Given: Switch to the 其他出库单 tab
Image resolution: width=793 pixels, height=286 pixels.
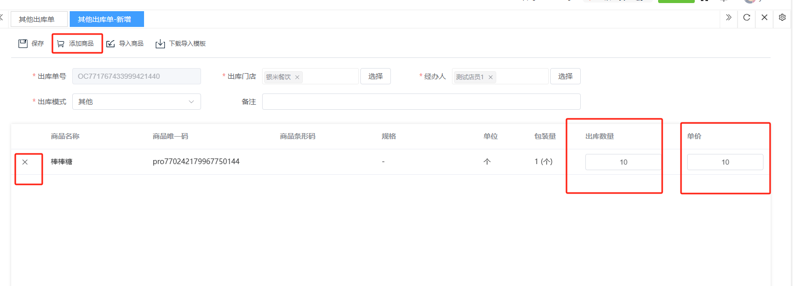Looking at the screenshot, I should click(x=37, y=19).
